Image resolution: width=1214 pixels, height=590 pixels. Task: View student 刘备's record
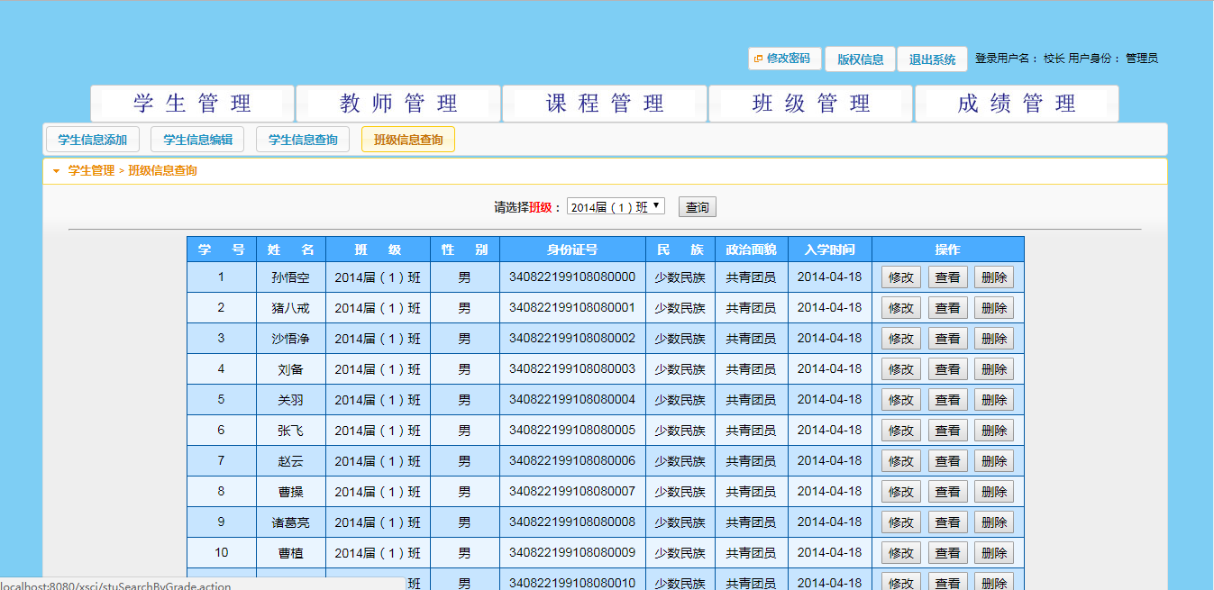point(947,369)
